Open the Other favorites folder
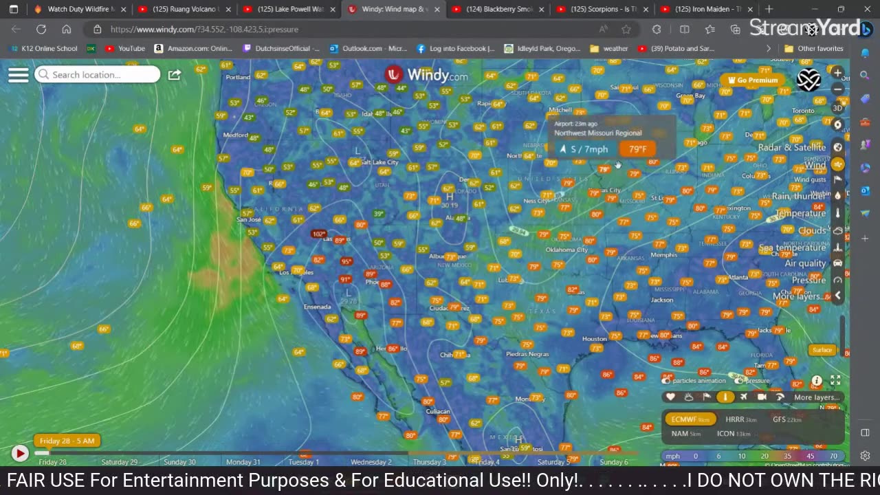 tap(813, 49)
